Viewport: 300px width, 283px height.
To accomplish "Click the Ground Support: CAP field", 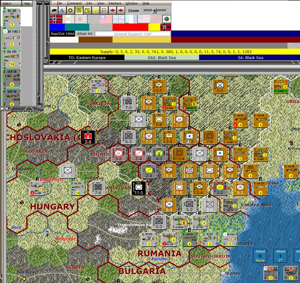I will pos(132,34).
